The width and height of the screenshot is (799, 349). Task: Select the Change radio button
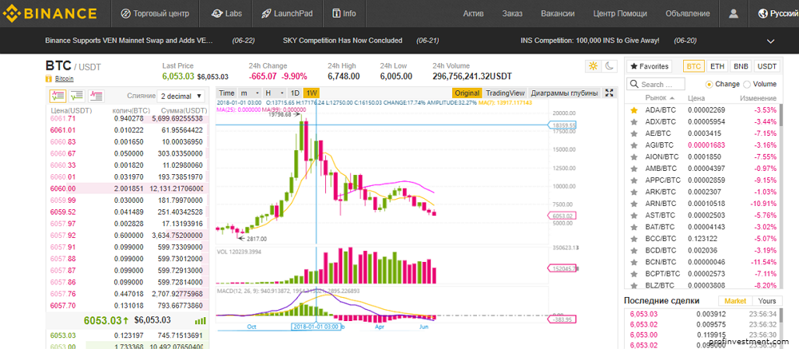coord(709,84)
